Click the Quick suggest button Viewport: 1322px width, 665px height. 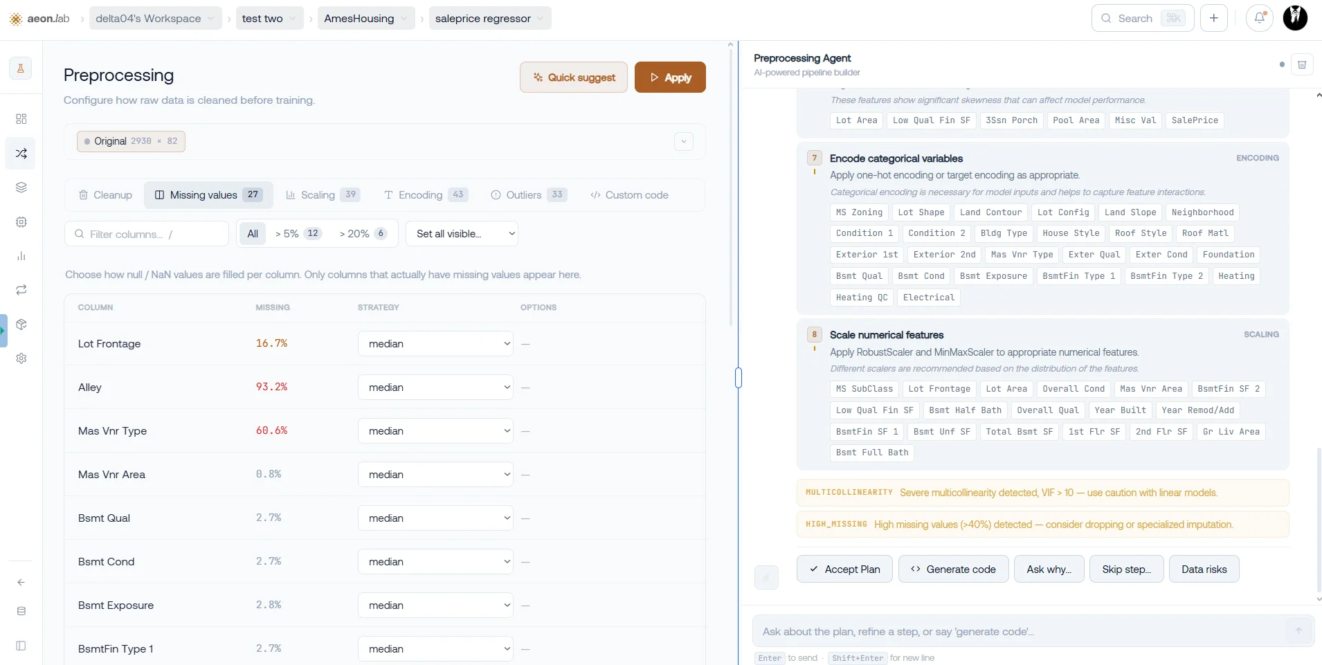[x=574, y=78]
